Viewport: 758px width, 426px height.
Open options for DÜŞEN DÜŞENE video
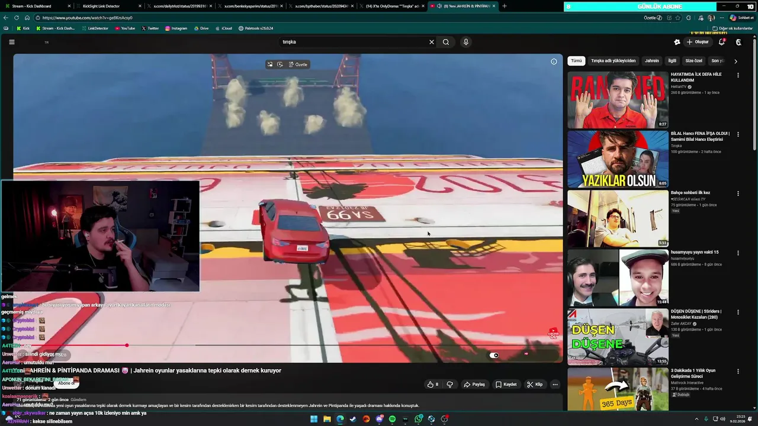[738, 312]
